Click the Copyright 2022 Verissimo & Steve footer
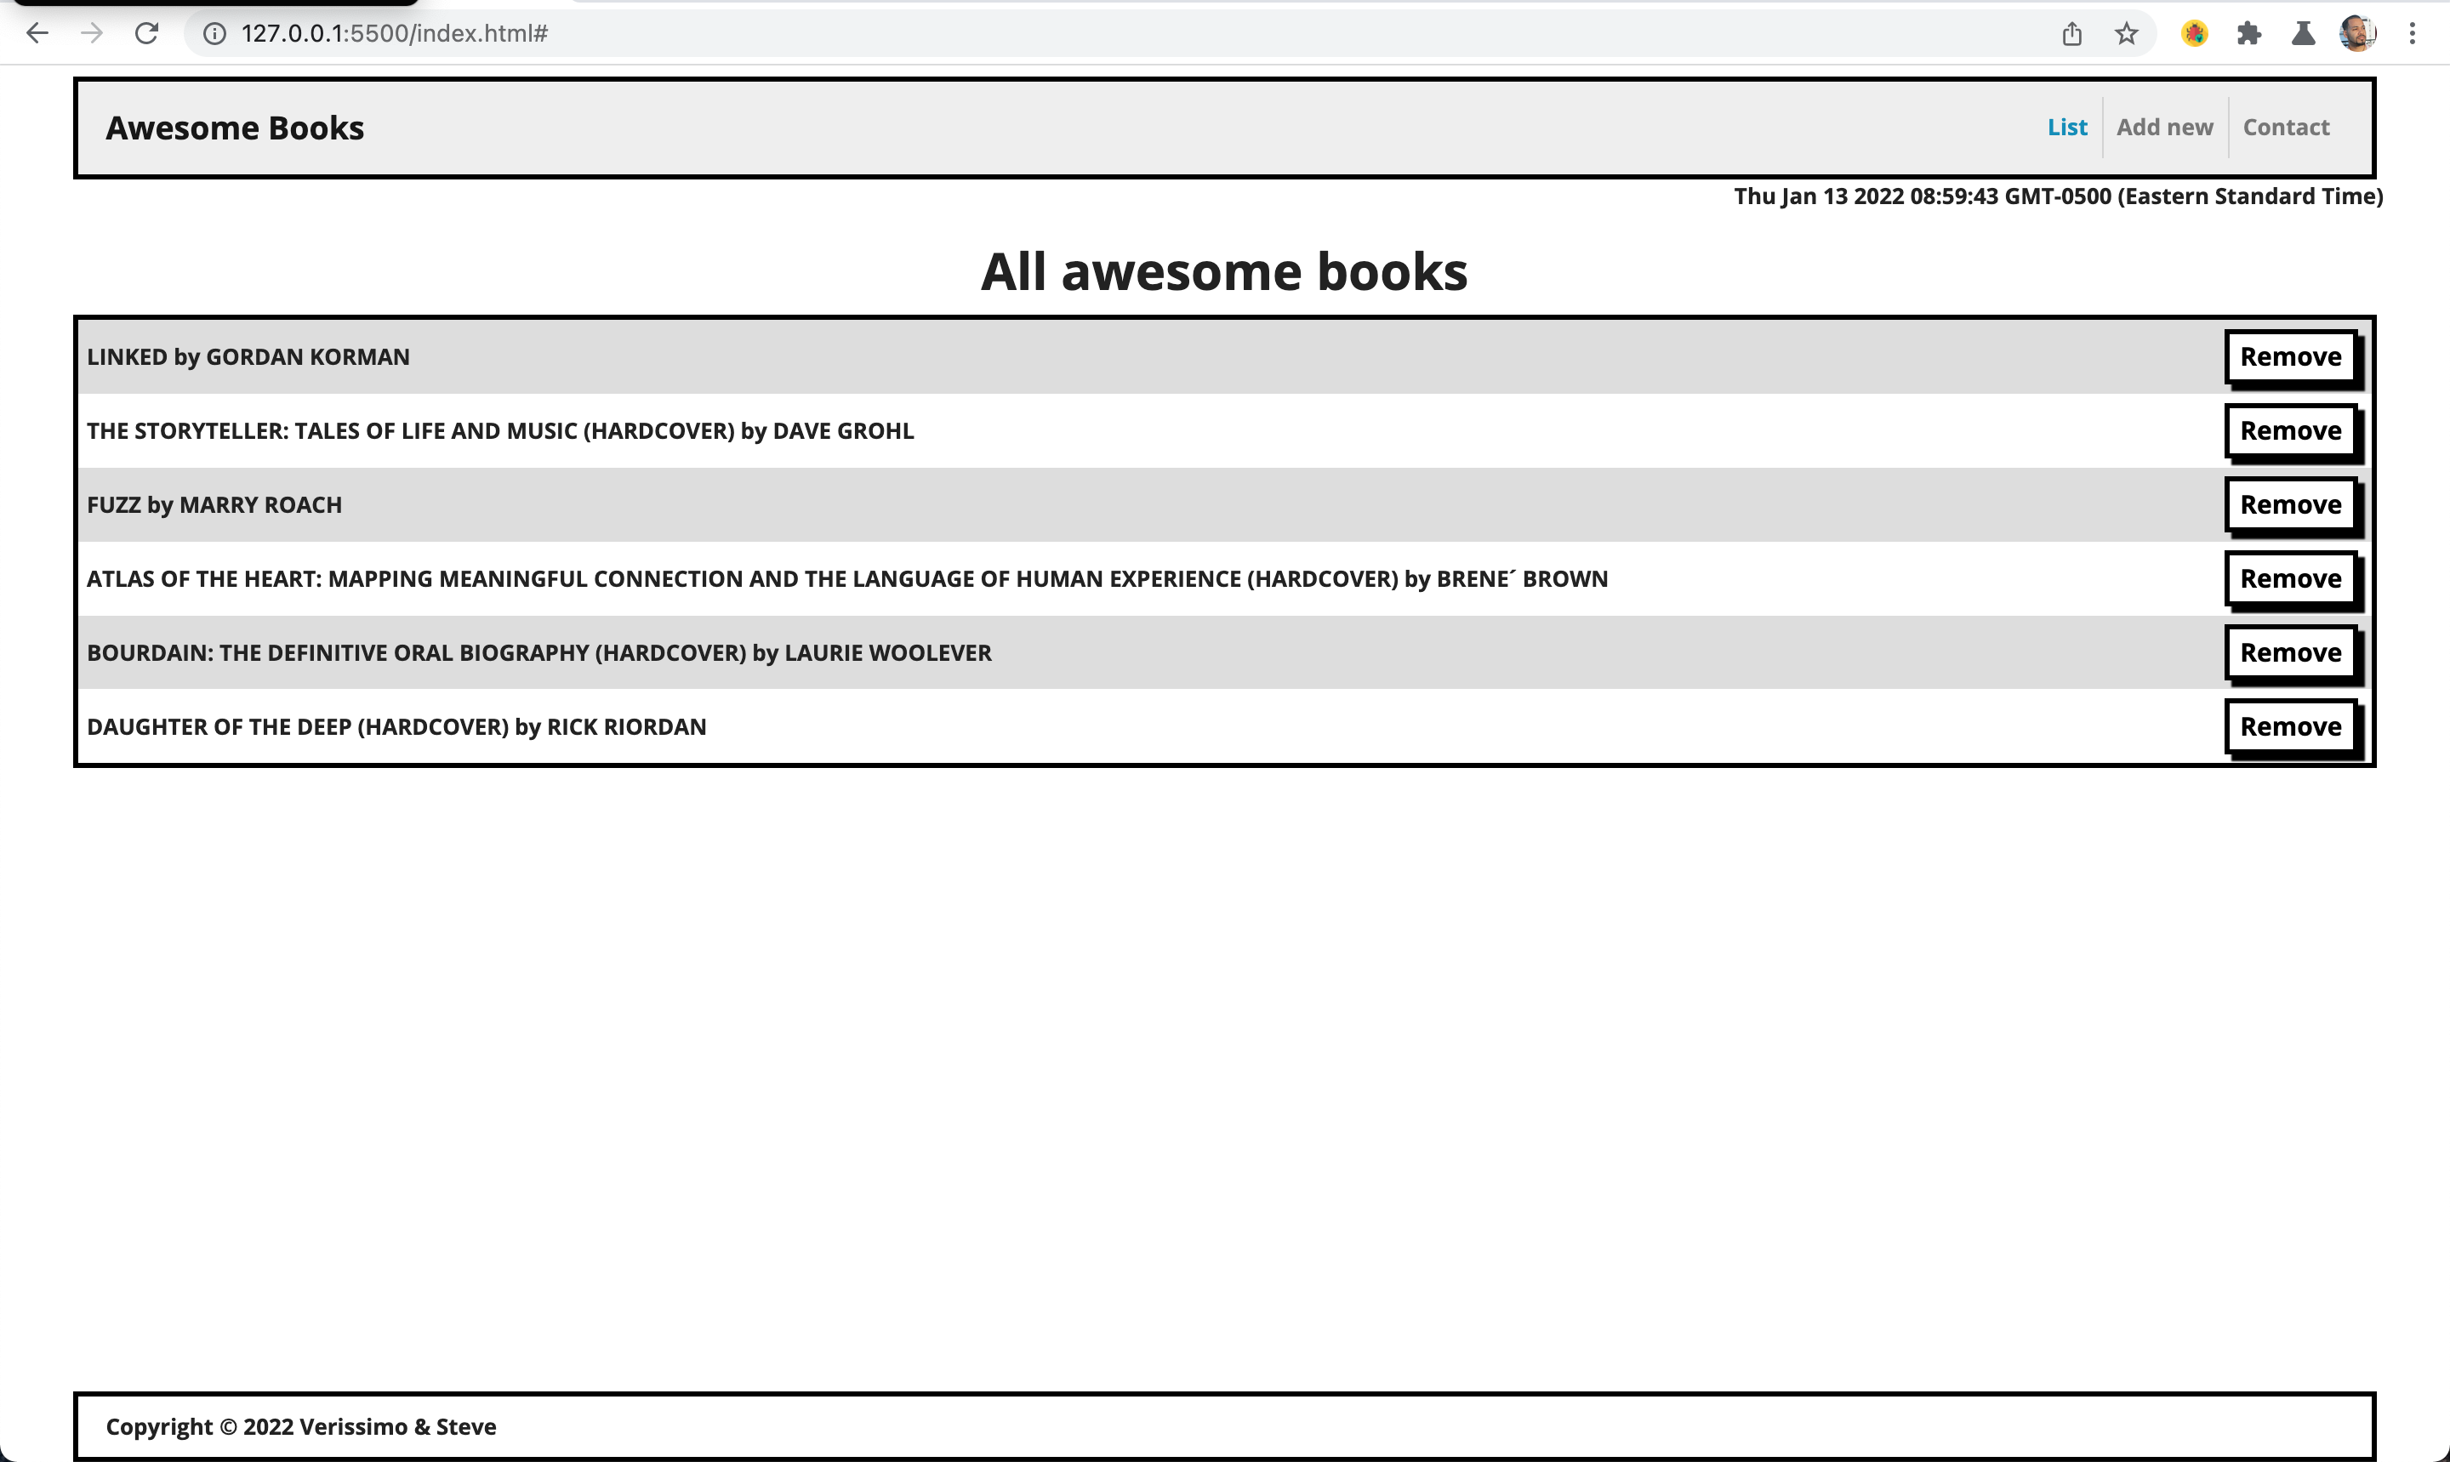This screenshot has height=1462, width=2450. click(x=300, y=1426)
